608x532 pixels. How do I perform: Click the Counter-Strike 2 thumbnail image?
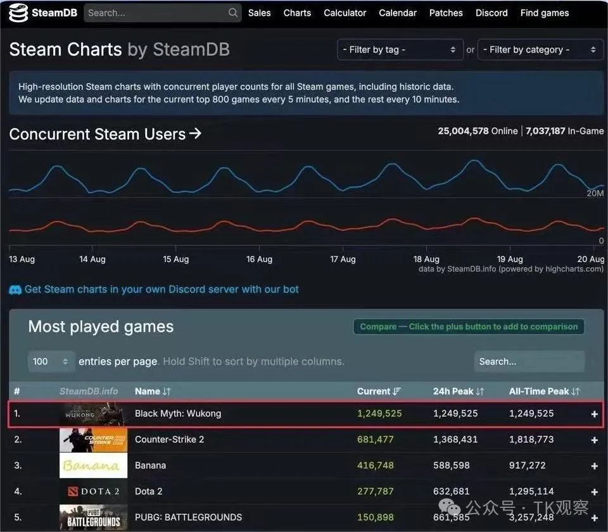click(x=93, y=440)
